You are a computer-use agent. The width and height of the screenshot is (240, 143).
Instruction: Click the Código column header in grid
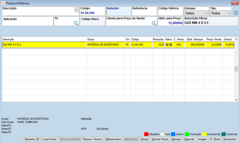141,39
